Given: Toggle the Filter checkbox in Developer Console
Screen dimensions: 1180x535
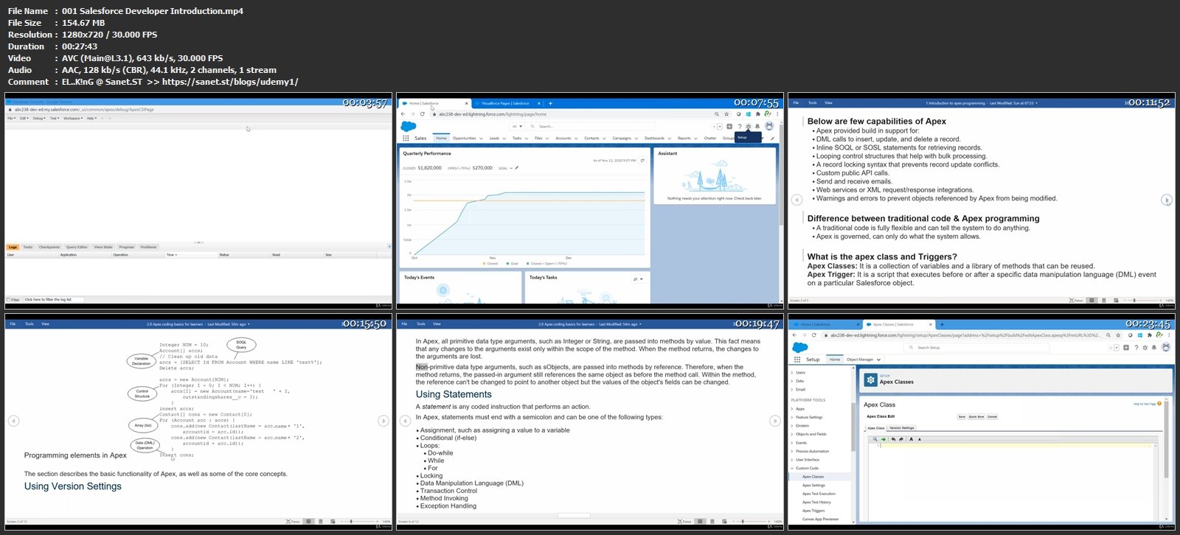Looking at the screenshot, I should click(x=8, y=300).
